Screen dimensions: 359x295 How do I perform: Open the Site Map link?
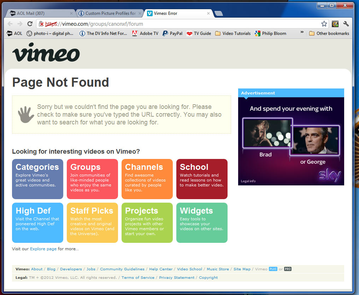[242, 269]
